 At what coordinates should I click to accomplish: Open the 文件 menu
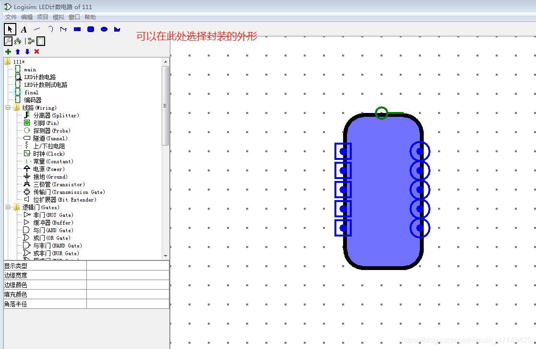click(x=11, y=17)
